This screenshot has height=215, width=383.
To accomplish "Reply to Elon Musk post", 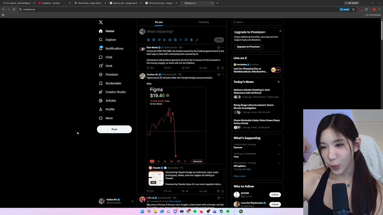I will point(150,68).
